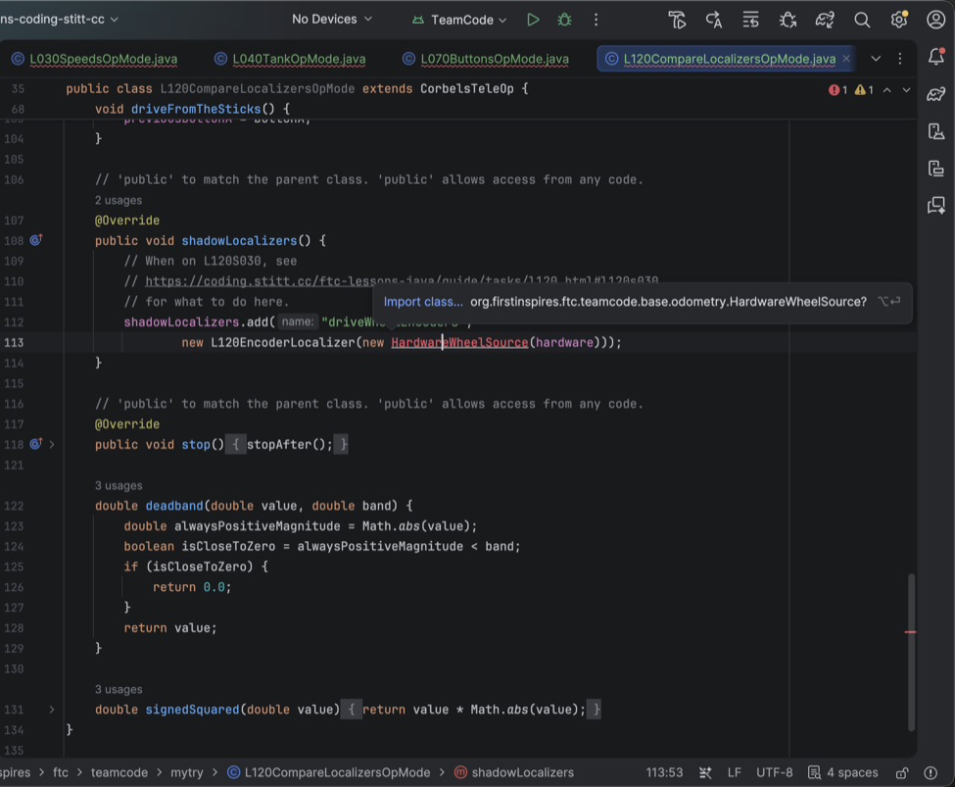Click the vertical editor scrollbar thumb
Viewport: 955px width, 787px height.
click(911, 651)
